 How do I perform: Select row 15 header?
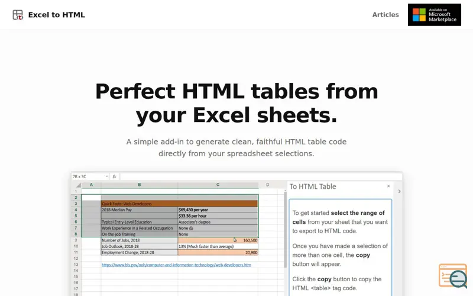[x=76, y=276]
